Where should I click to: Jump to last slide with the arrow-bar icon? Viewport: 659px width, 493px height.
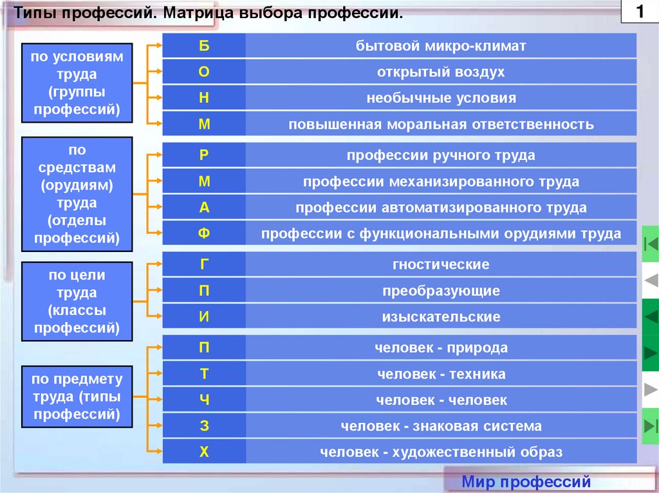(651, 426)
